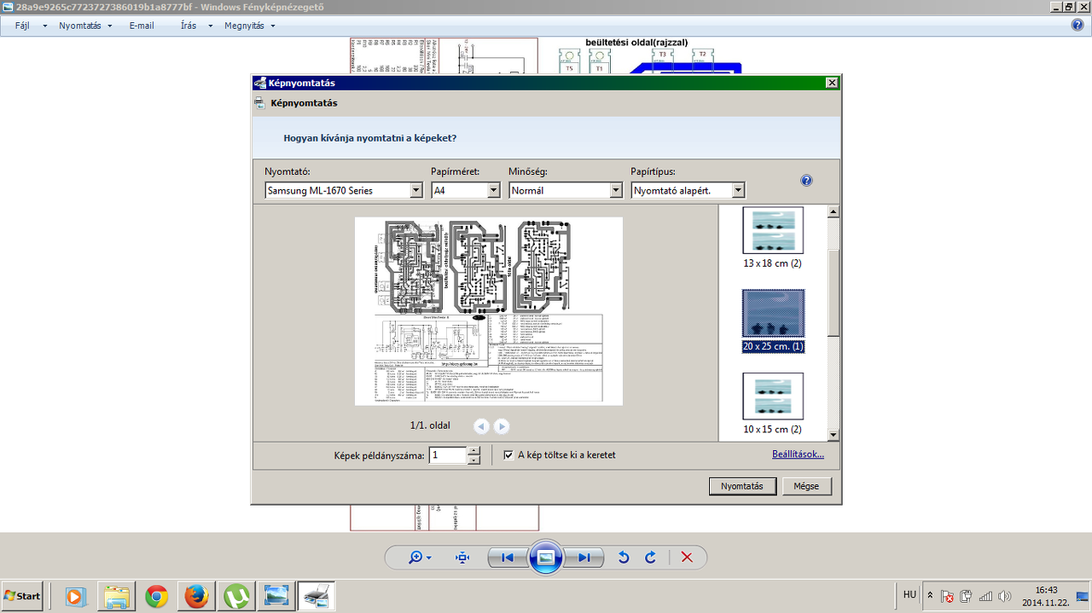Select the 10 x 15 cm (2) layout

[x=772, y=404]
